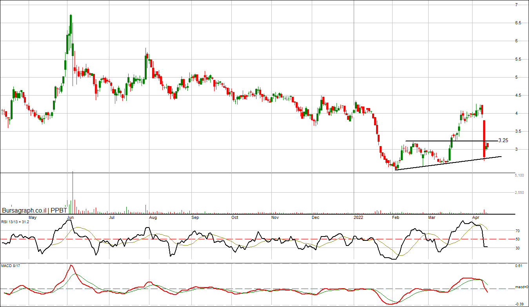The height and width of the screenshot is (307, 529).
Task: Click the RSI 30 oversold level label
Action: (x=517, y=248)
